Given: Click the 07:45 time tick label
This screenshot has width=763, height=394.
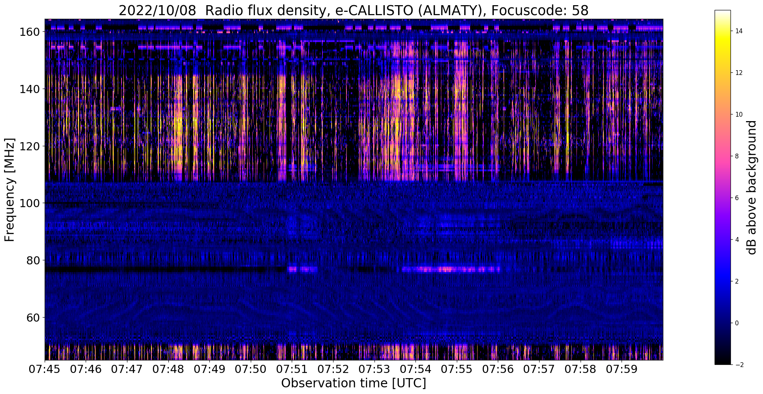Looking at the screenshot, I should click(x=45, y=369).
